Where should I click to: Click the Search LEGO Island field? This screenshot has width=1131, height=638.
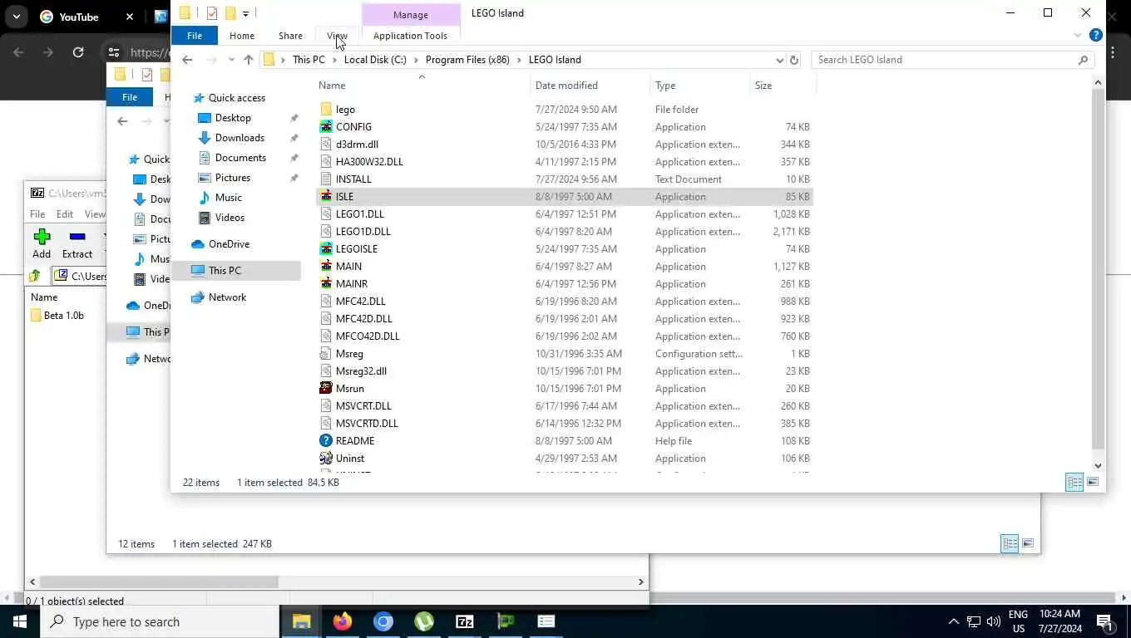[951, 60]
